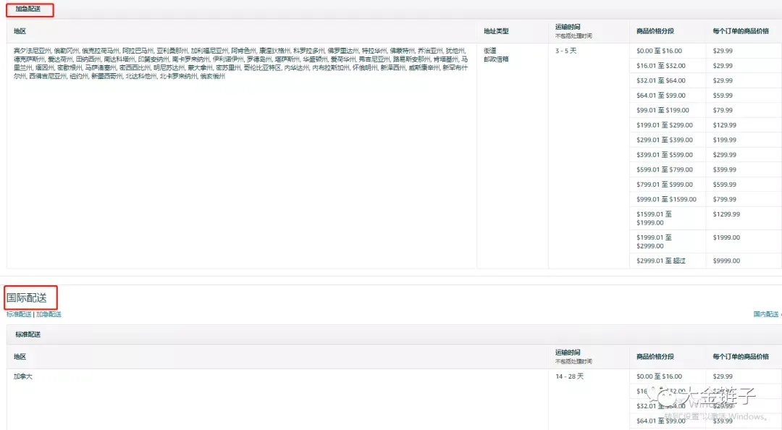Click the $199.99 shipping fee
Viewport: 782px width, 430px height.
tap(725, 140)
